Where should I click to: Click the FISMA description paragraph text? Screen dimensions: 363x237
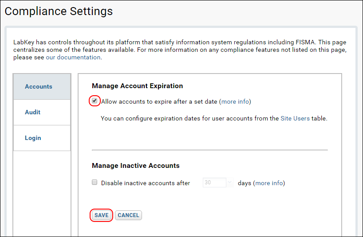[x=180, y=50]
